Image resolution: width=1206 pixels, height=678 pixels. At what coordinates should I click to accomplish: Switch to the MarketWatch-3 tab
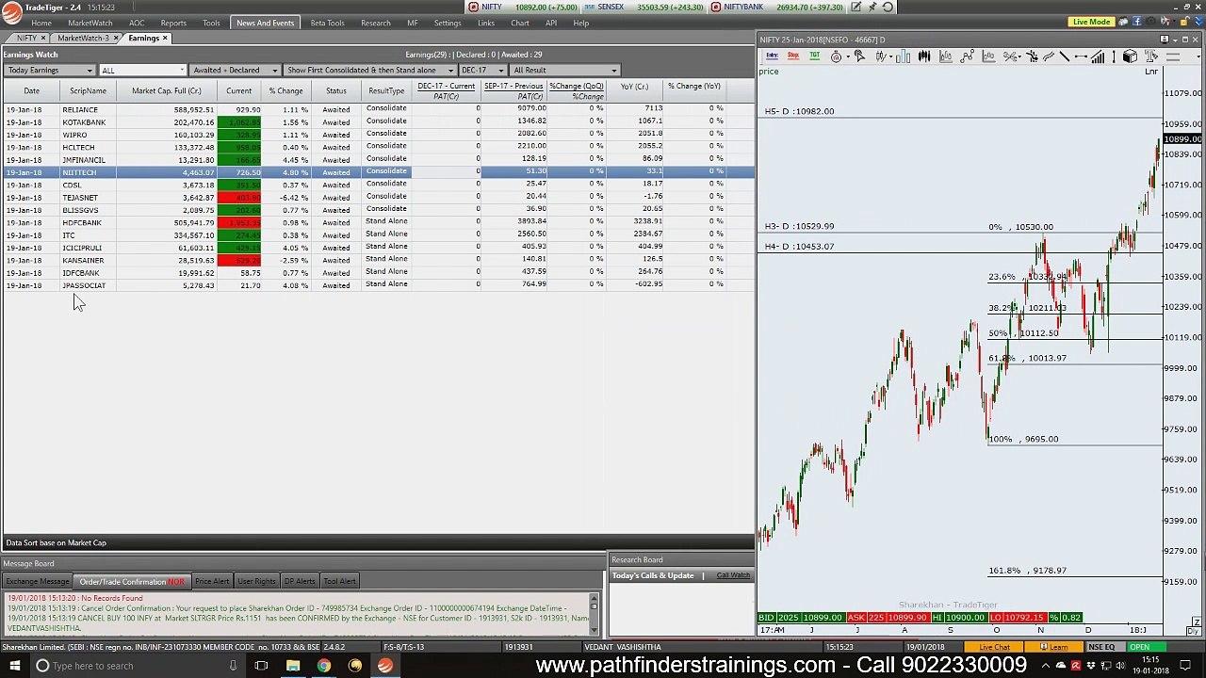83,38
